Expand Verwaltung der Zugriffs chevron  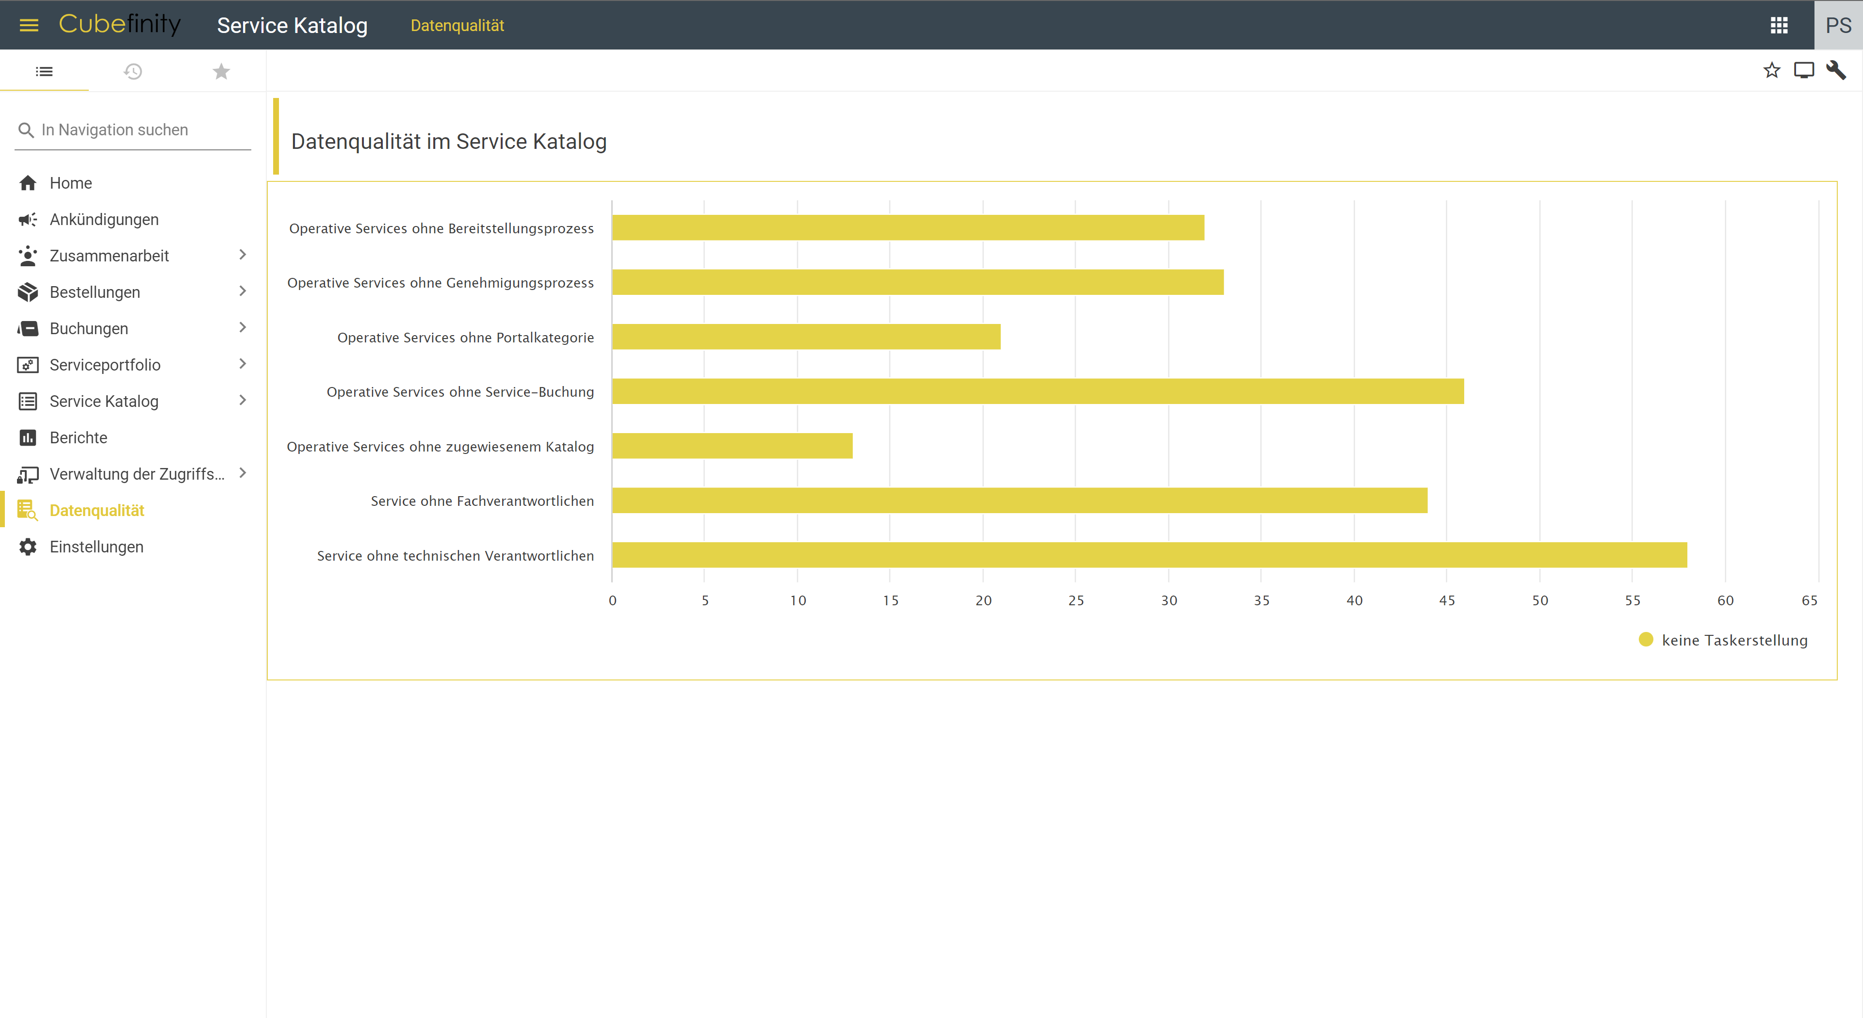tap(242, 473)
